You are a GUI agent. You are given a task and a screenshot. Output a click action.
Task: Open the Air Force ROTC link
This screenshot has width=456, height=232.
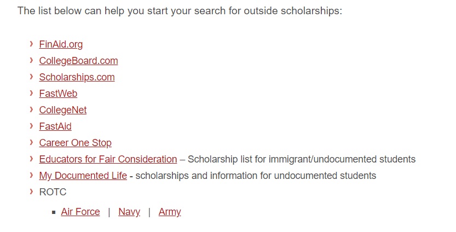tap(80, 212)
